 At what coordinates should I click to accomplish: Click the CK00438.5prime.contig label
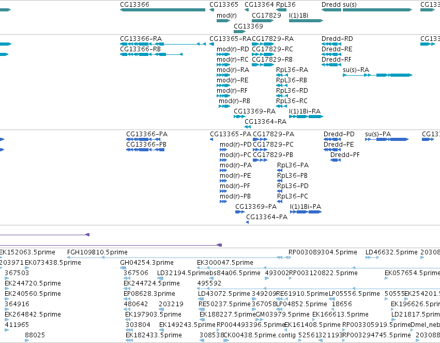click(x=260, y=335)
